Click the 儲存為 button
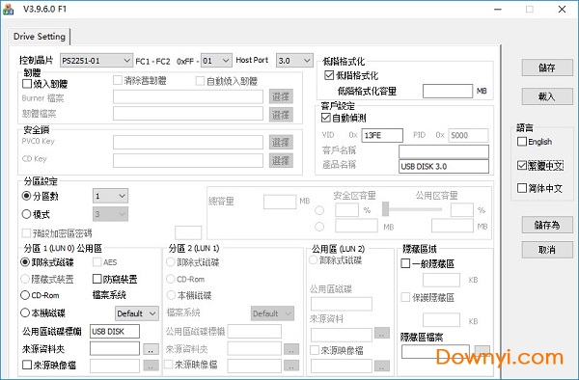The image size is (579, 380). point(547,225)
